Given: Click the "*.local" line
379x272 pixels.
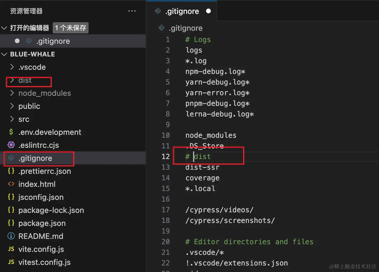Looking at the screenshot, I should 200,189.
